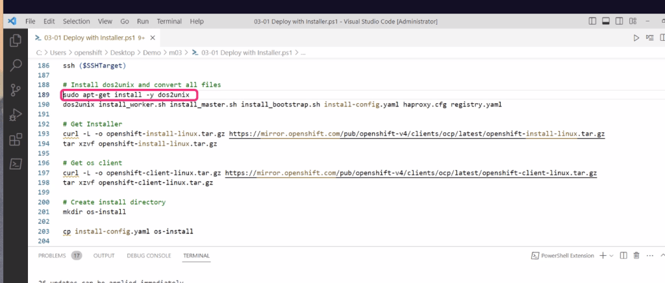Click the breadcrumb ellipsis symbol
Image resolution: width=665 pixels, height=283 pixels.
pyautogui.click(x=303, y=53)
